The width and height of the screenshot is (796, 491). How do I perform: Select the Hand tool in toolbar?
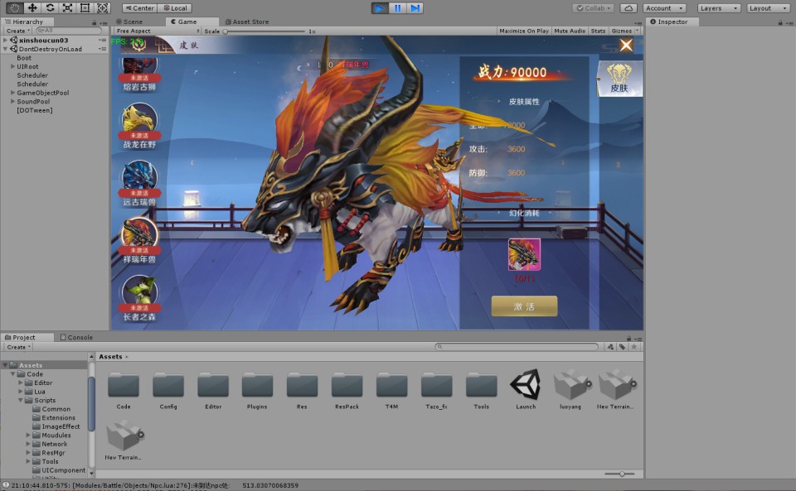pyautogui.click(x=14, y=7)
